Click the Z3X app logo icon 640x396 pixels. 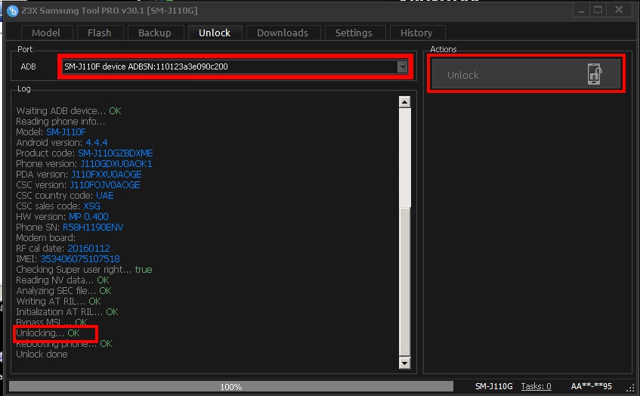pos(13,11)
